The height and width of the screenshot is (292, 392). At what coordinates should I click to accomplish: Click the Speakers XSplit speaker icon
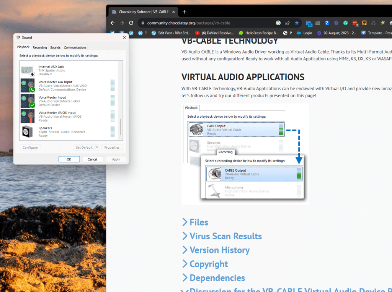pos(27,131)
